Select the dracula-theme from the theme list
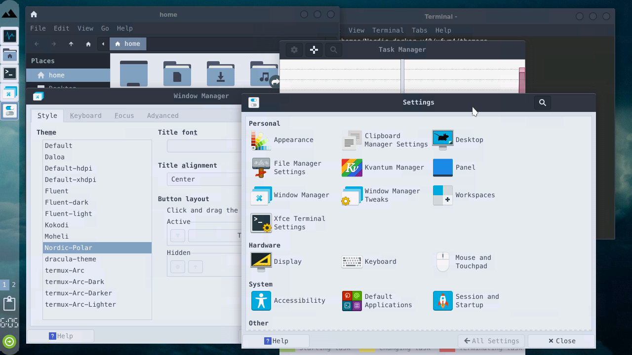Screen dimensions: 632x355 click(x=71, y=259)
